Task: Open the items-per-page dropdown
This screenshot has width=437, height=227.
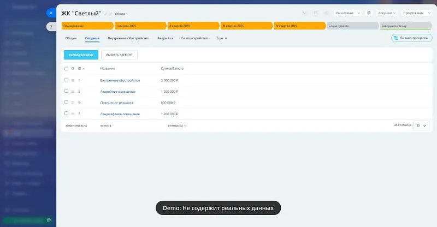Action: (421, 126)
